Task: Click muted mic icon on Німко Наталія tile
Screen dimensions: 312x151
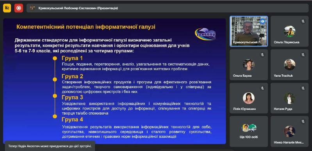Action: [303, 121]
